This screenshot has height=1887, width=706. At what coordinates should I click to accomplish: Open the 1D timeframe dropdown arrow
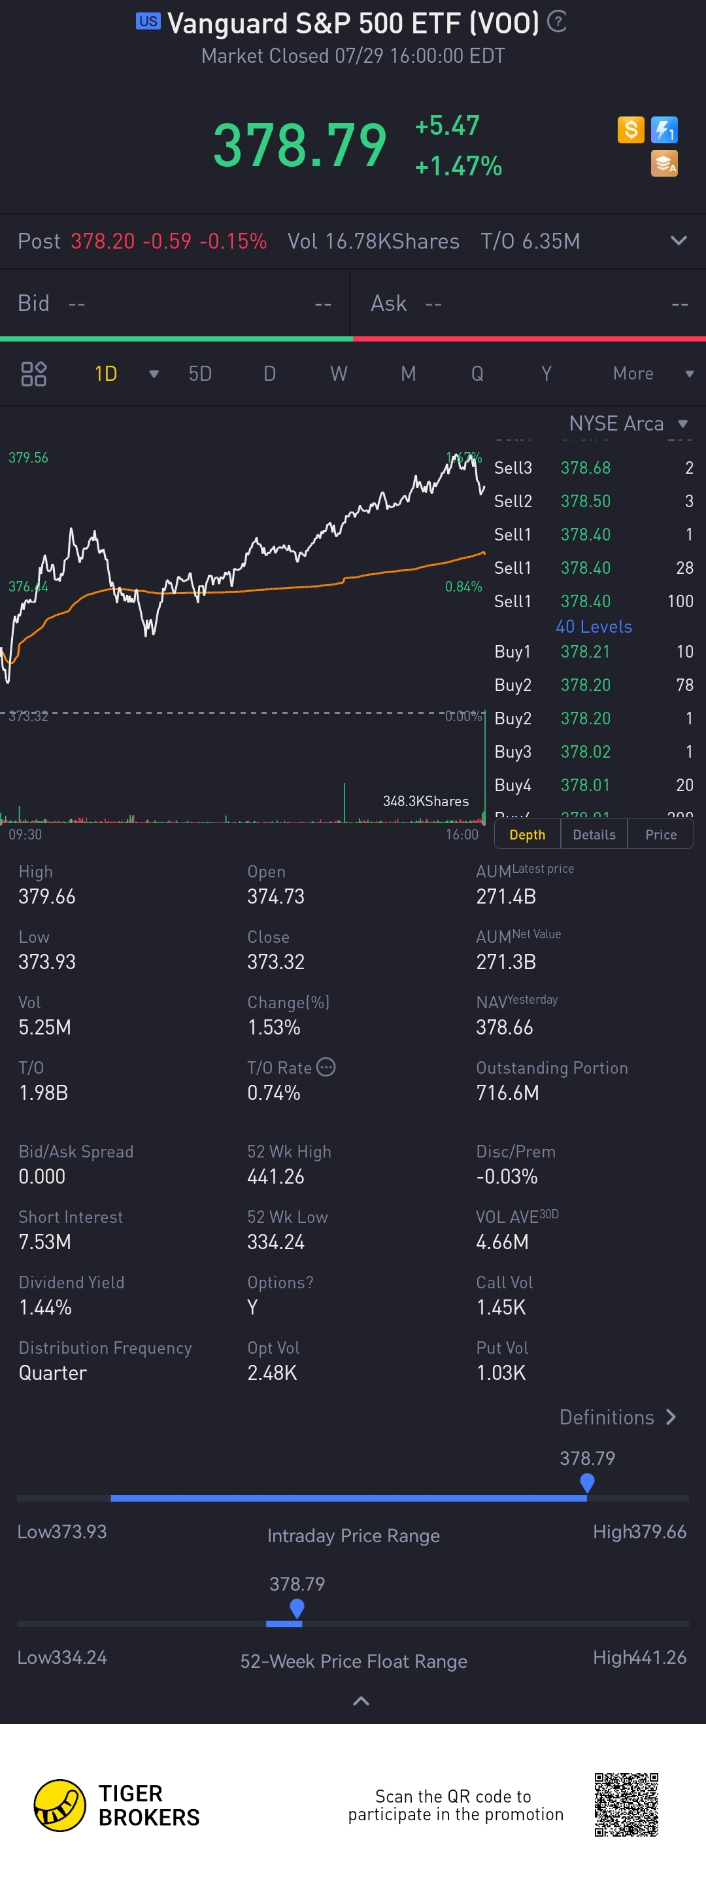tap(154, 374)
